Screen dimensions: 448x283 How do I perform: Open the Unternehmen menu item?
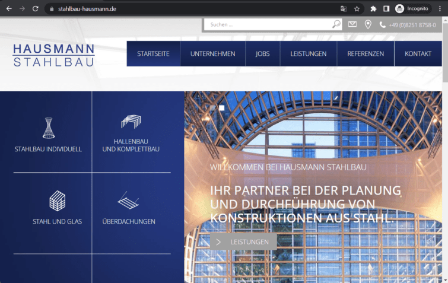tap(212, 53)
